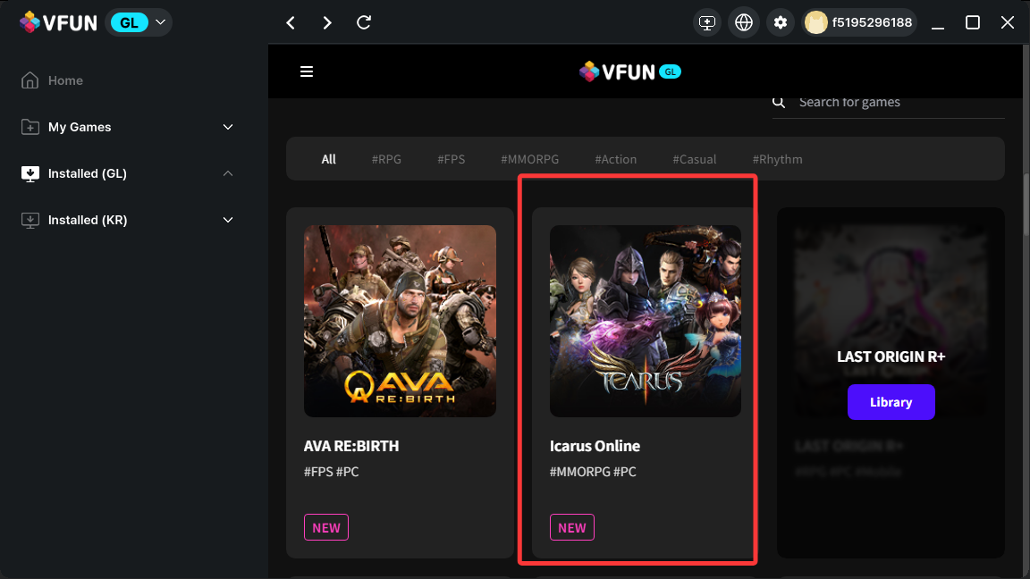1030x579 pixels.
Task: Open the f5195296188 user profile
Action: click(859, 22)
